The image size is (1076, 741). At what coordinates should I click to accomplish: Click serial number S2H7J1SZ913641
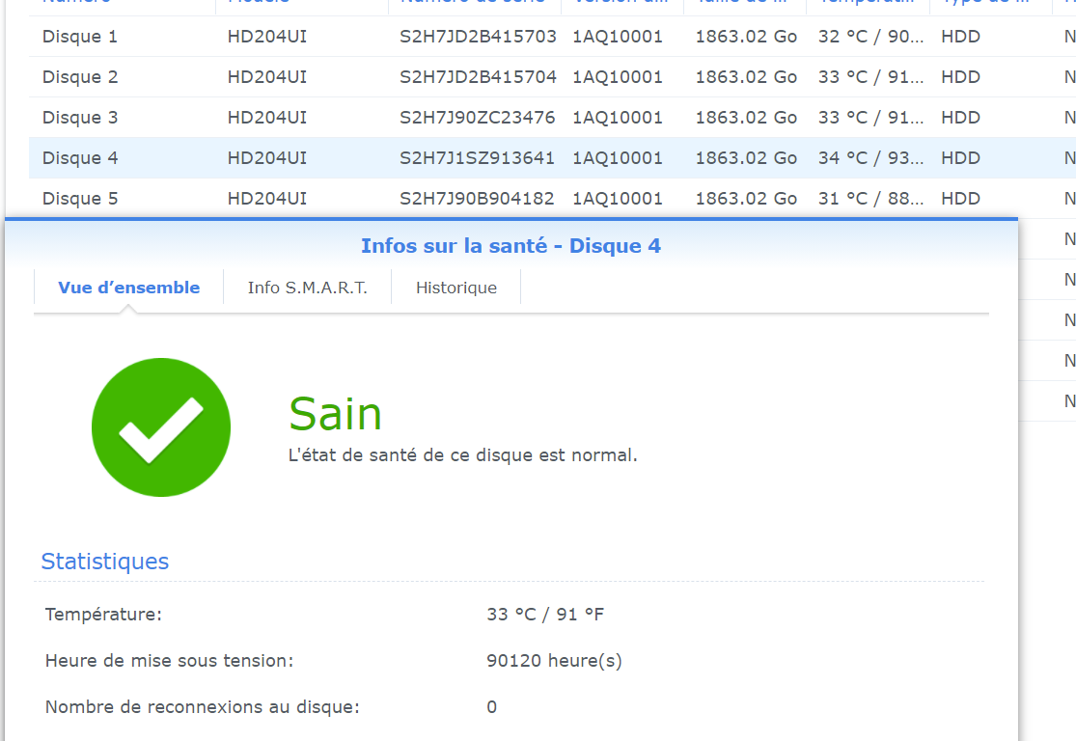pos(477,158)
